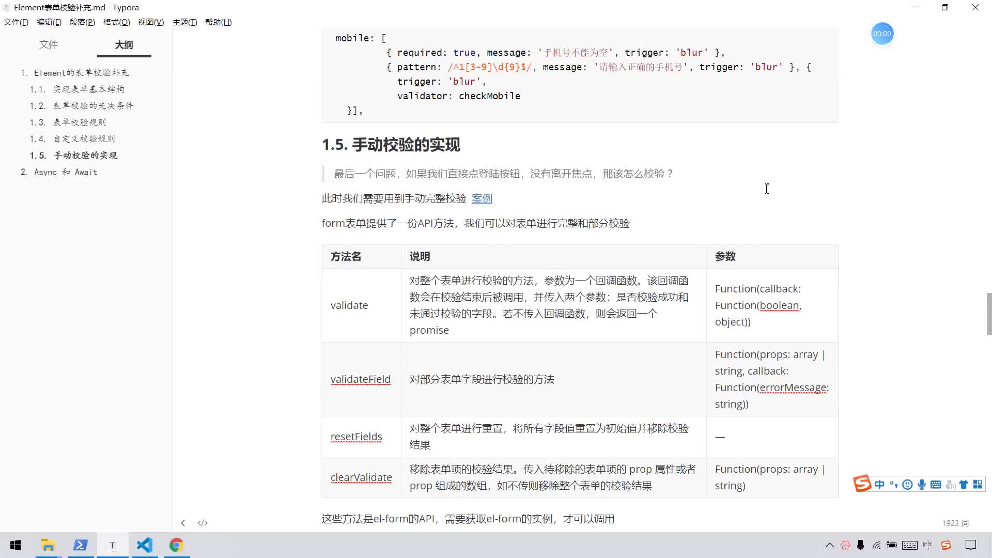Click the paragraph 这些方法是el-form的API

(x=468, y=519)
